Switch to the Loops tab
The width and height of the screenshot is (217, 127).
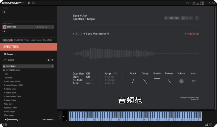pyautogui.click(x=39, y=40)
